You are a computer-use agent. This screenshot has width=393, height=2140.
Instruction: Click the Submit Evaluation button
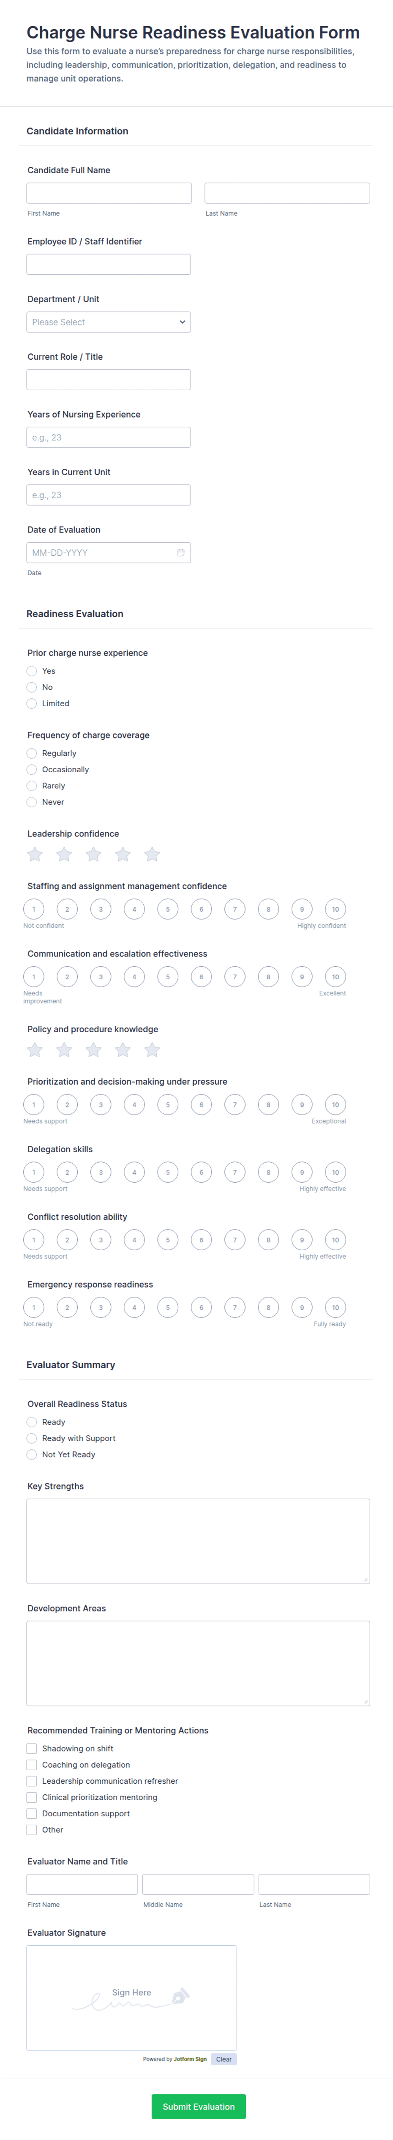199,2106
